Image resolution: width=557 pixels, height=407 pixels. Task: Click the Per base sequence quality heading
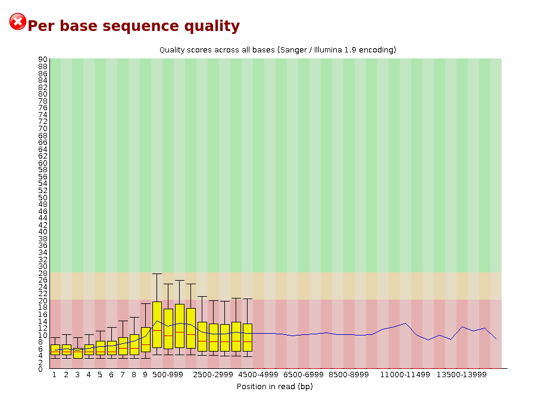click(133, 26)
